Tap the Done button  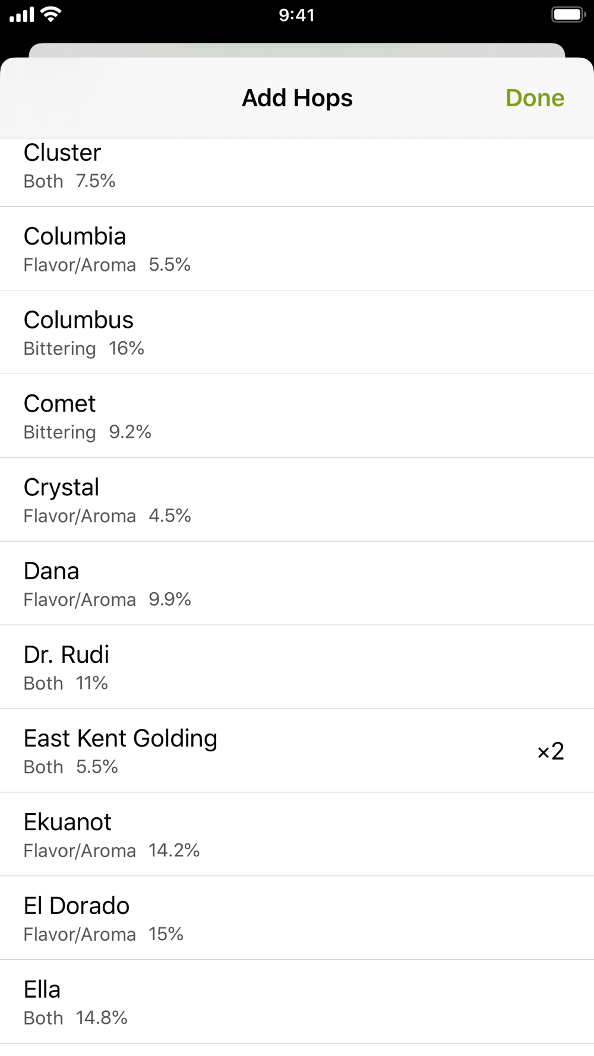(535, 98)
